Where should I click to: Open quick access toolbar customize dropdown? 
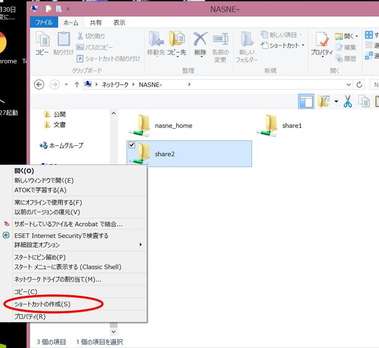pos(68,9)
